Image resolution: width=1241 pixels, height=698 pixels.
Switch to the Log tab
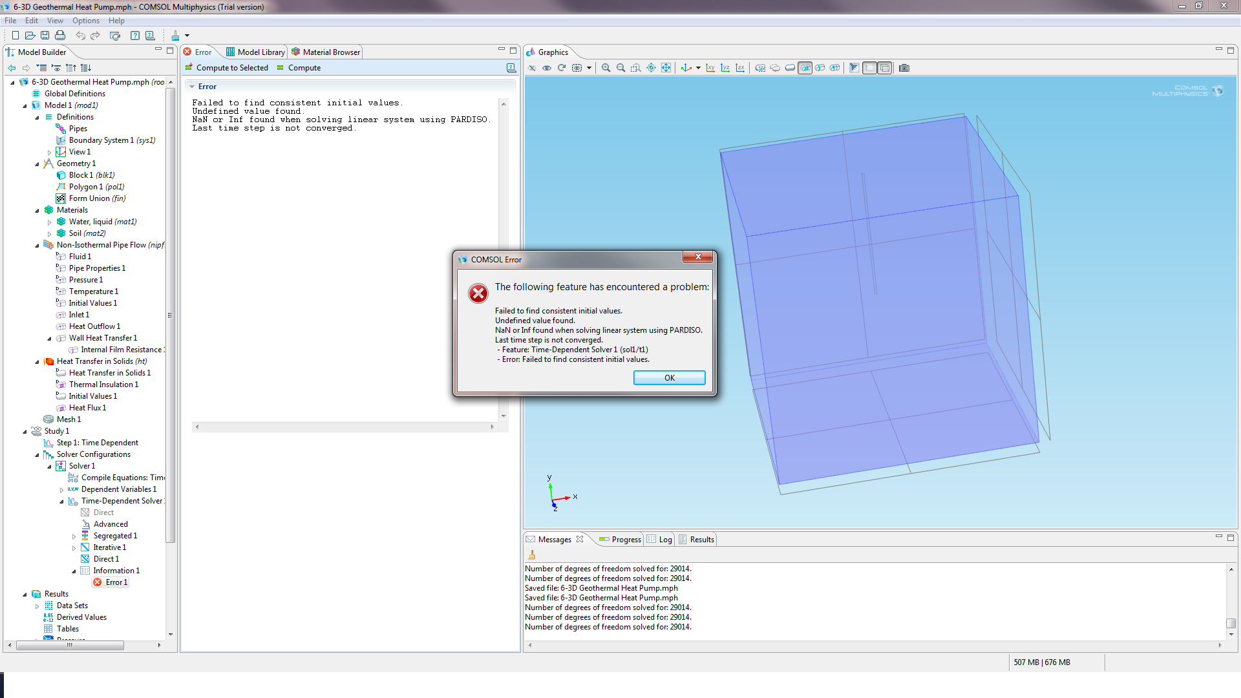tap(660, 540)
